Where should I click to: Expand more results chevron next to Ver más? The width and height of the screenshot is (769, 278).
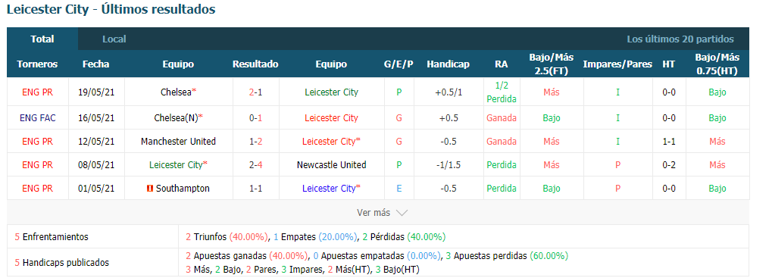pyautogui.click(x=402, y=213)
